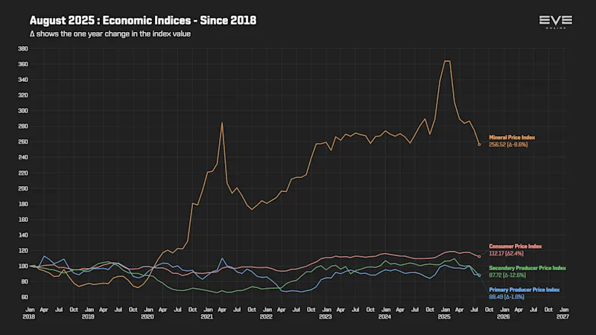The width and height of the screenshot is (596, 335).
Task: Click the x-axis label 'Jan 2023'
Action: point(326,313)
